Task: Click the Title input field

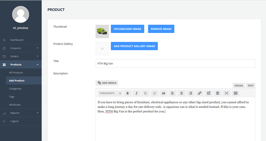Action: coord(175,63)
